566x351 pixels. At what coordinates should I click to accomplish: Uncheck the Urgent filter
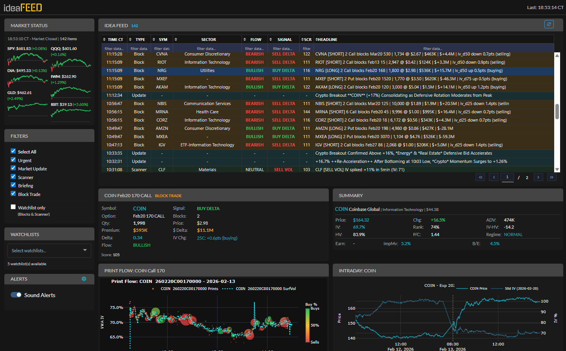[13, 160]
